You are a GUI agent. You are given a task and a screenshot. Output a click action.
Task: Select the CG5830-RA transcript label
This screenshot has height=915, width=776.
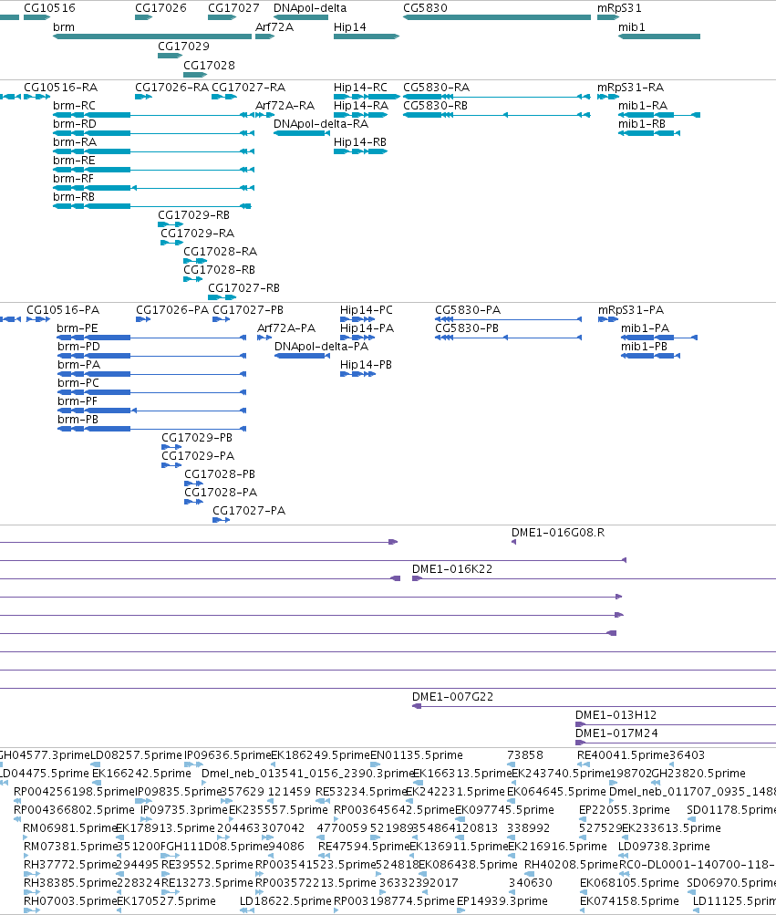(x=437, y=88)
